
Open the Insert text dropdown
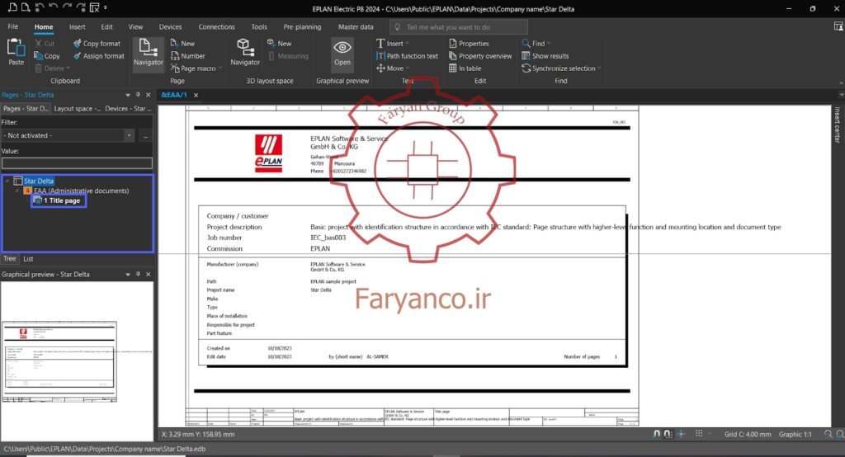point(407,43)
